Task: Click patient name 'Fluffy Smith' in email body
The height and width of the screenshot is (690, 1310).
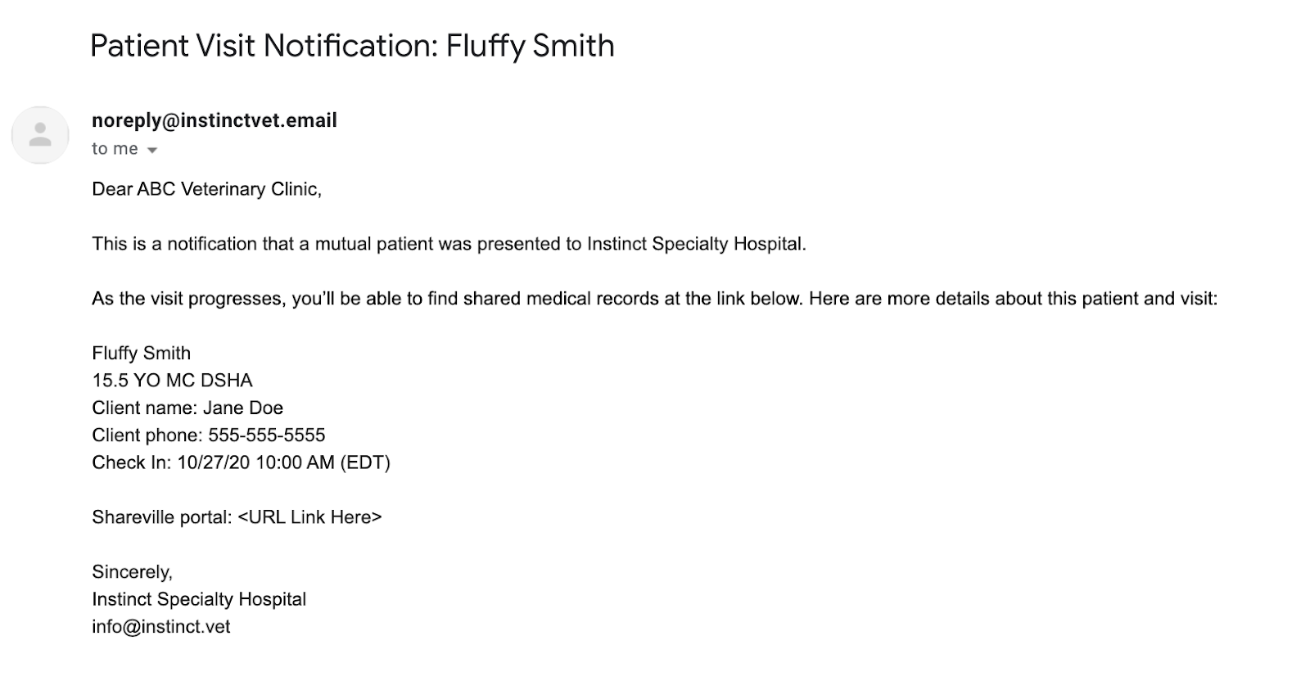Action: [142, 354]
